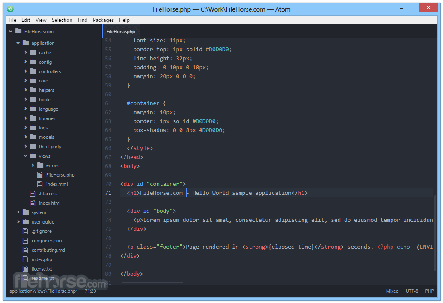Expand the system folder chevron
Viewport: 443px width, 303px height.
point(18,212)
